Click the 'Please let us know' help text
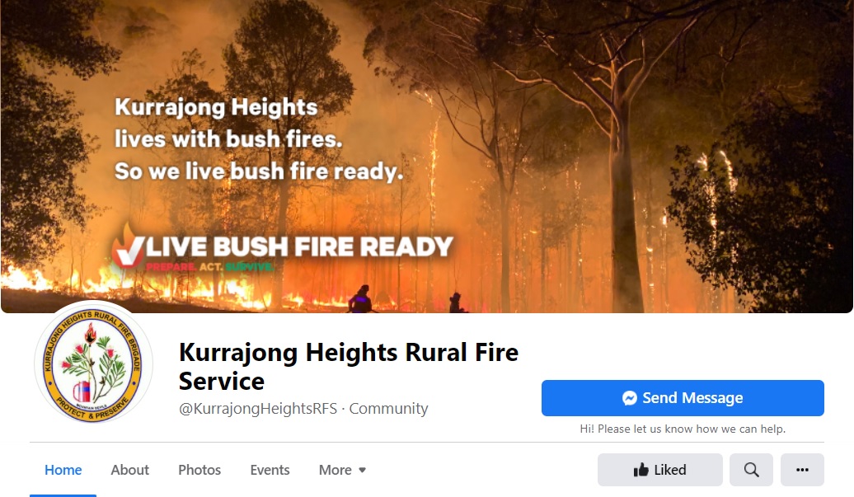This screenshot has width=854, height=497. click(683, 429)
